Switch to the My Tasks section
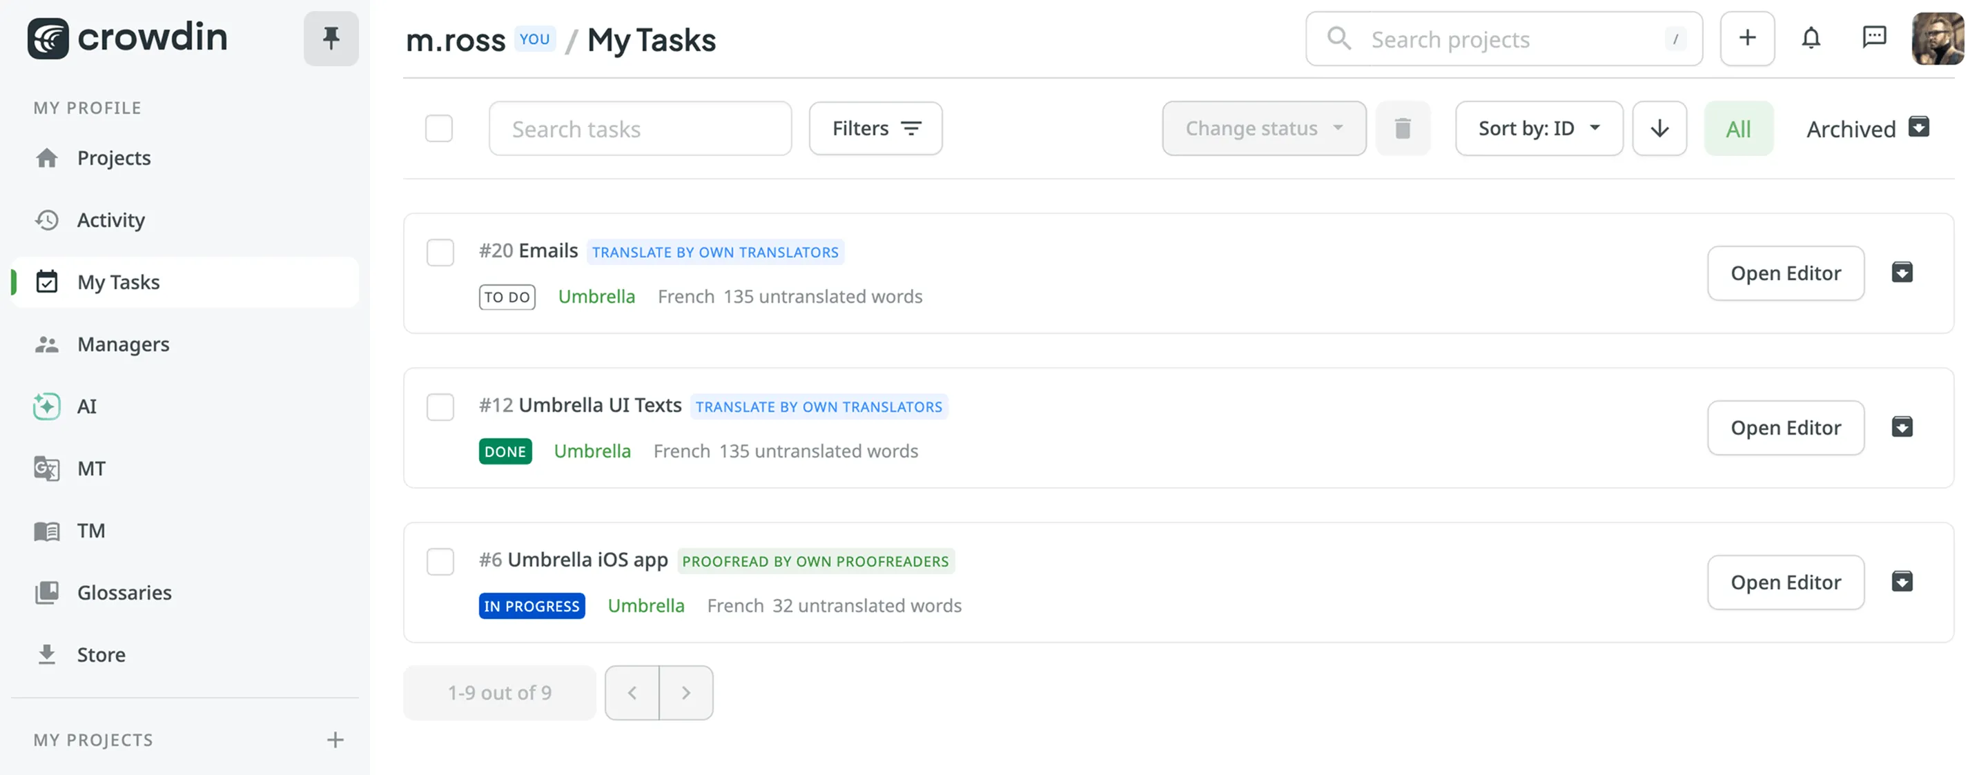The width and height of the screenshot is (1988, 775). point(119,282)
